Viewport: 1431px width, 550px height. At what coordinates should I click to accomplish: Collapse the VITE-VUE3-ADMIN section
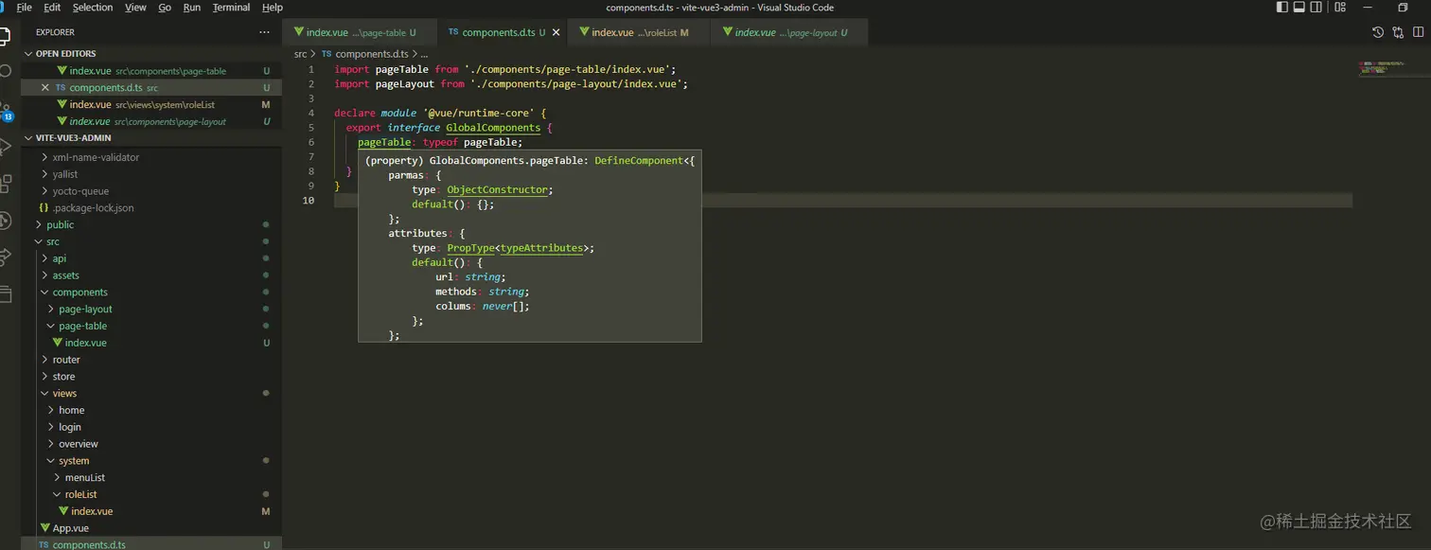[x=151, y=138]
